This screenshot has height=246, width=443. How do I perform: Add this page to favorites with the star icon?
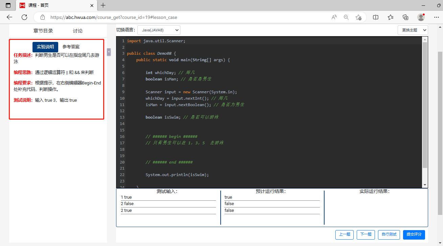pos(359,17)
